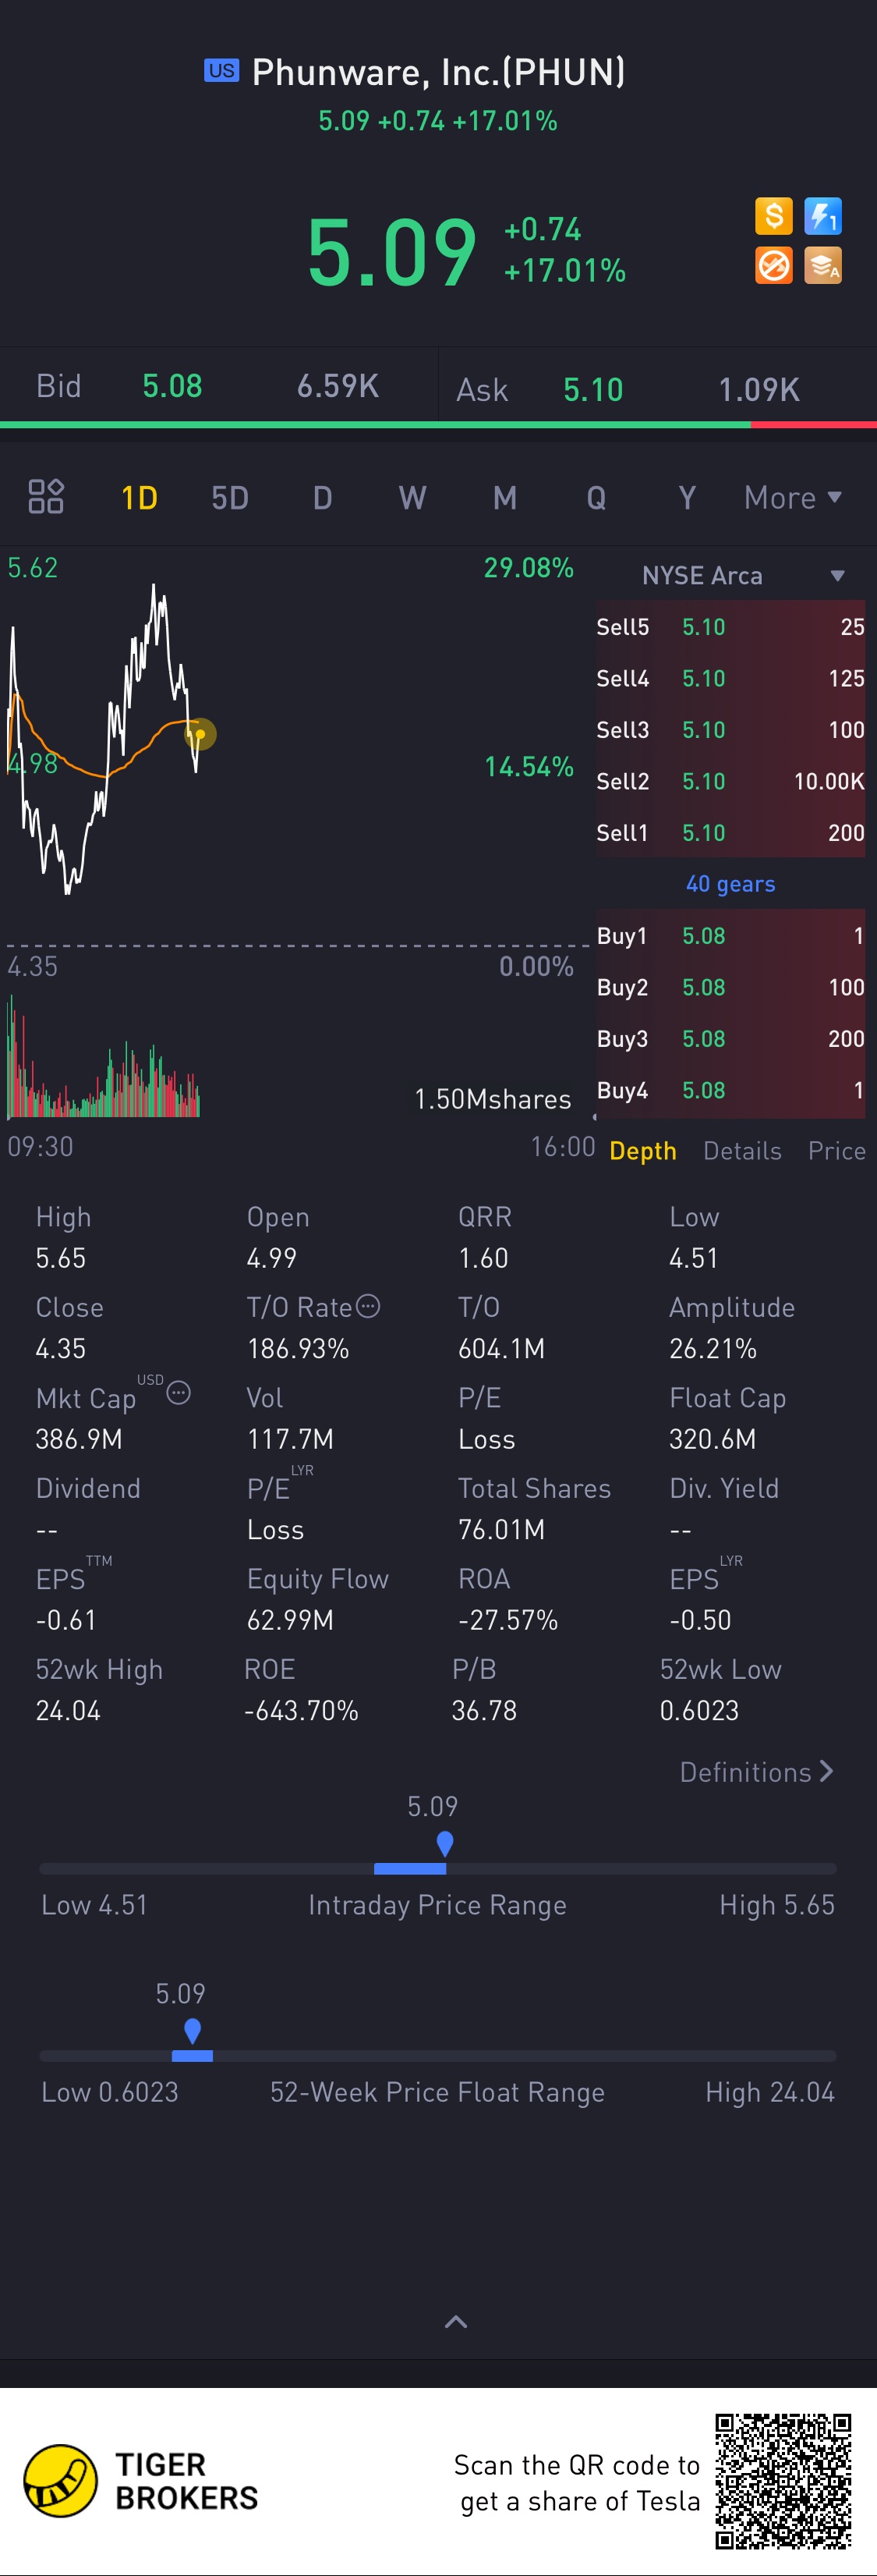Expand panel with bottom up chevron
The width and height of the screenshot is (877, 2576).
tap(455, 2321)
